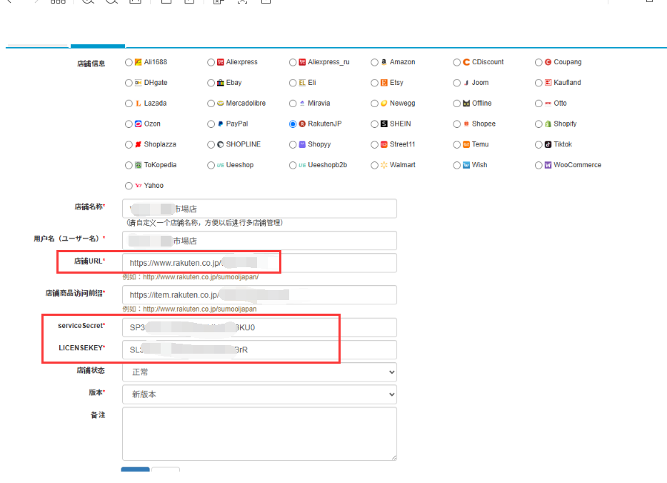Viewport: 667px width, 483px height.
Task: Click the Newegg yellow egg icon
Action: pyautogui.click(x=383, y=104)
